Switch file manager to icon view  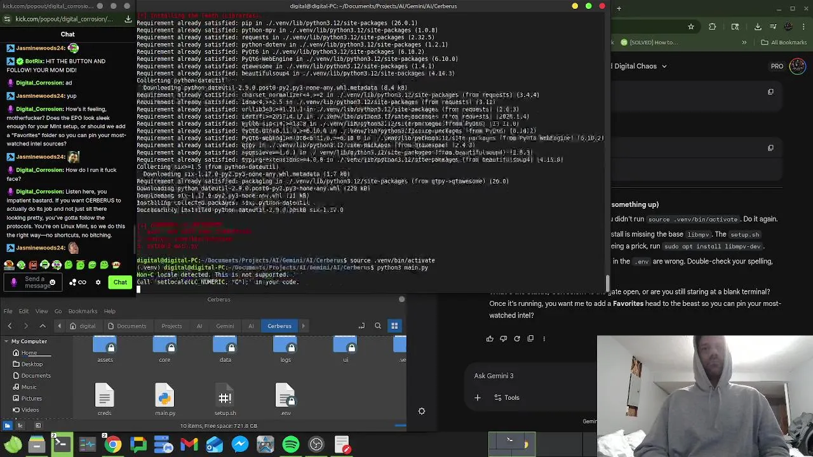(x=394, y=326)
